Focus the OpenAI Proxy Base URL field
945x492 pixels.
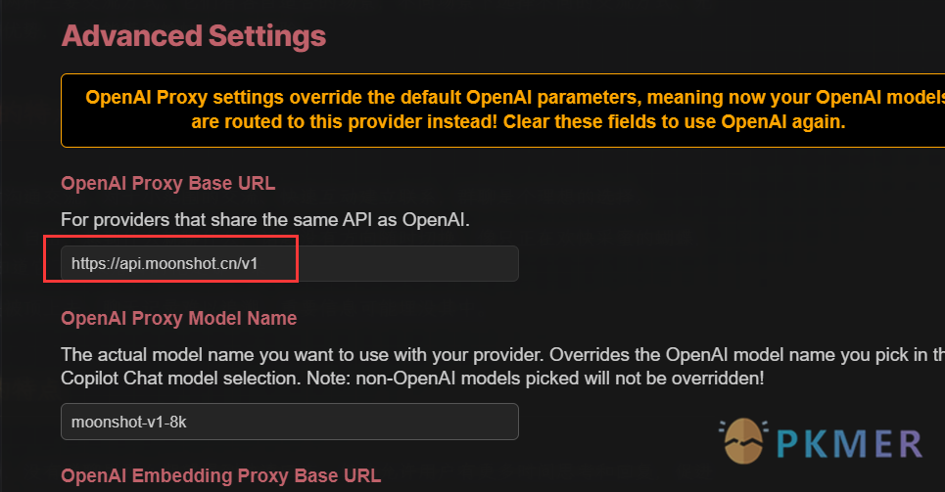point(289,263)
